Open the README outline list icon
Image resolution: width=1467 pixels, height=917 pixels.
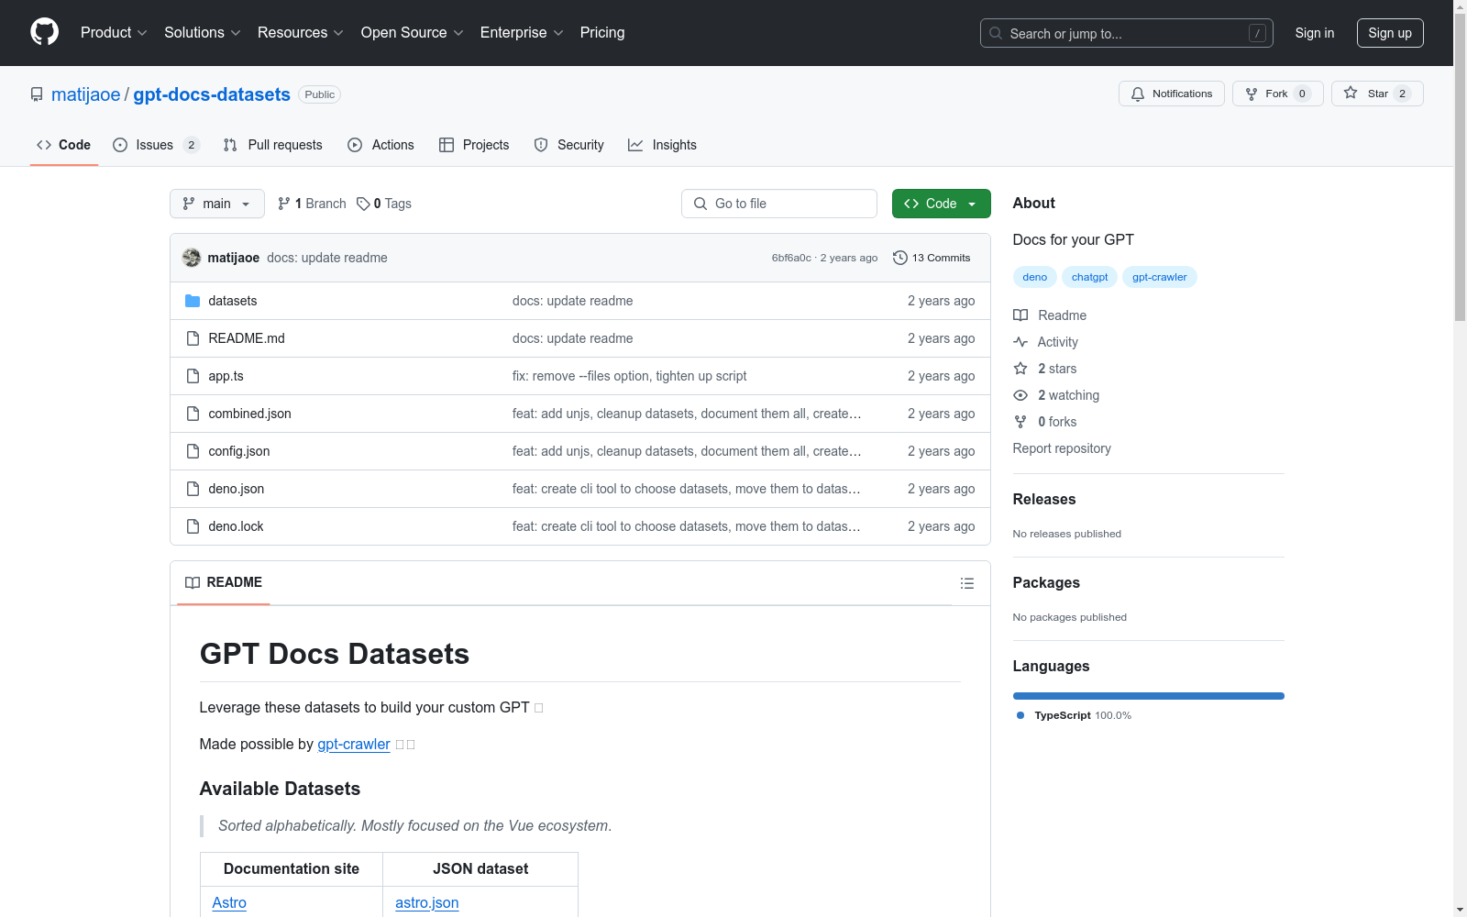(x=966, y=583)
